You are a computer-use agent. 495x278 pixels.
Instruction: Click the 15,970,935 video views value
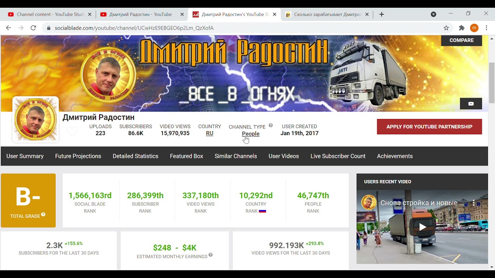[175, 133]
